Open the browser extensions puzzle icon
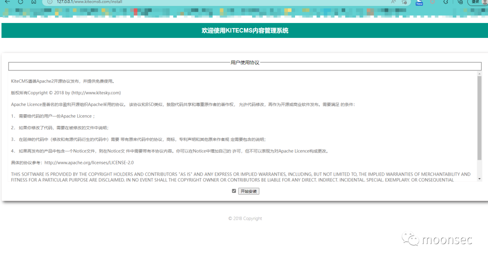488x260 pixels. (x=446, y=2)
